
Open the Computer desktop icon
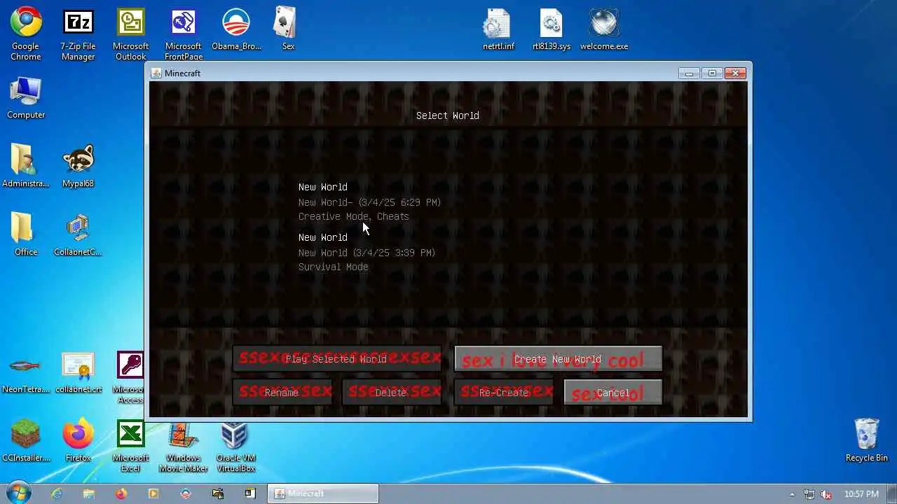tap(26, 98)
